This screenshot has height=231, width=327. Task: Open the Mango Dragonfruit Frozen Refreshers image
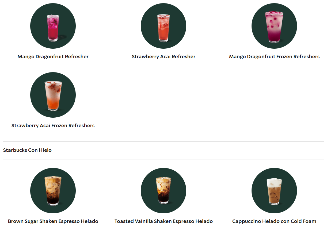[x=274, y=26]
